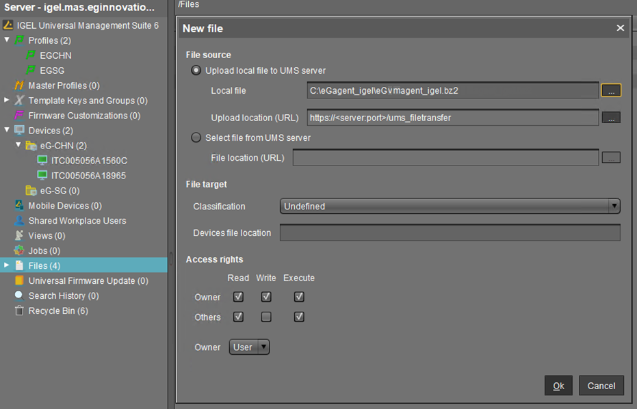Click the Template Keys and Groups icon
This screenshot has width=637, height=409.
click(19, 101)
